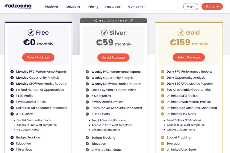
Task: Open the Pricing page
Action: point(93,7)
